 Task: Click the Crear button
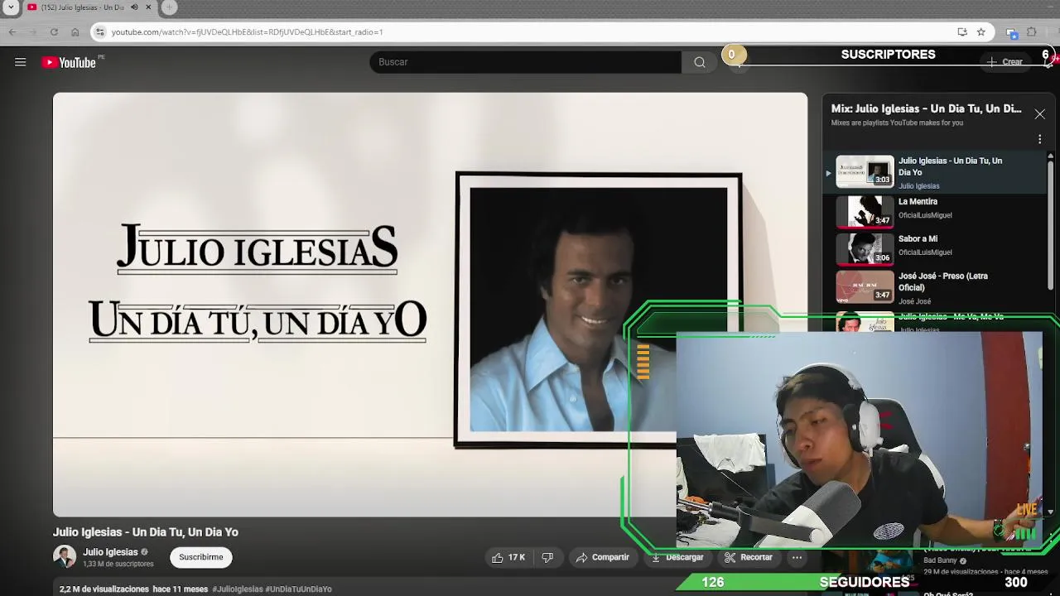pos(1005,62)
